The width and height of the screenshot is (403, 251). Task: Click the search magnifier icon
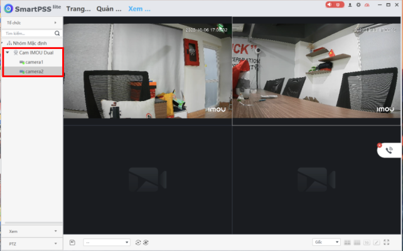click(x=57, y=33)
